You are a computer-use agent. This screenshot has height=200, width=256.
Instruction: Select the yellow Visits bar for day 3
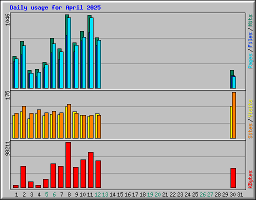[28, 128]
